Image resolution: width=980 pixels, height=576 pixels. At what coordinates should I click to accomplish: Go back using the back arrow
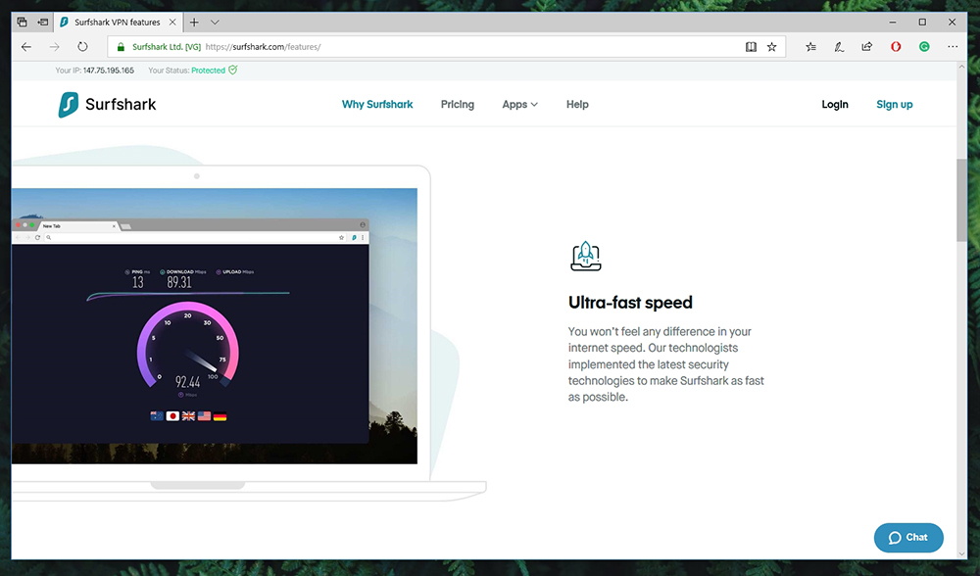coord(26,46)
